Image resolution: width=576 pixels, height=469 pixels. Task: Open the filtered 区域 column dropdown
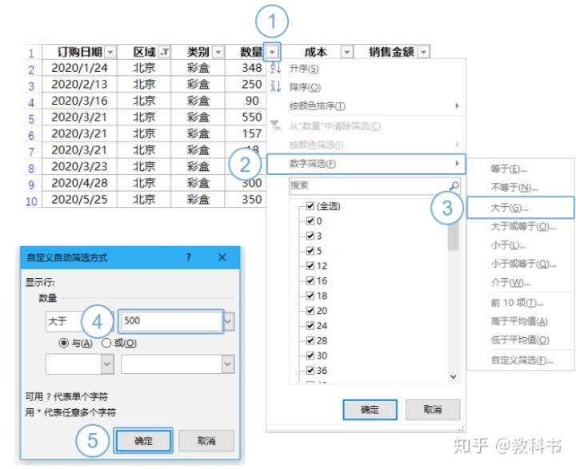(164, 52)
